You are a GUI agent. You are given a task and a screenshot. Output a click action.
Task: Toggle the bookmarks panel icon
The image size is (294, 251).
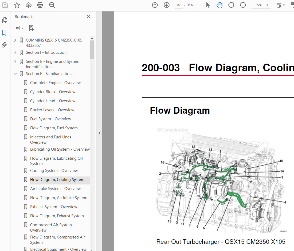pyautogui.click(x=4, y=33)
